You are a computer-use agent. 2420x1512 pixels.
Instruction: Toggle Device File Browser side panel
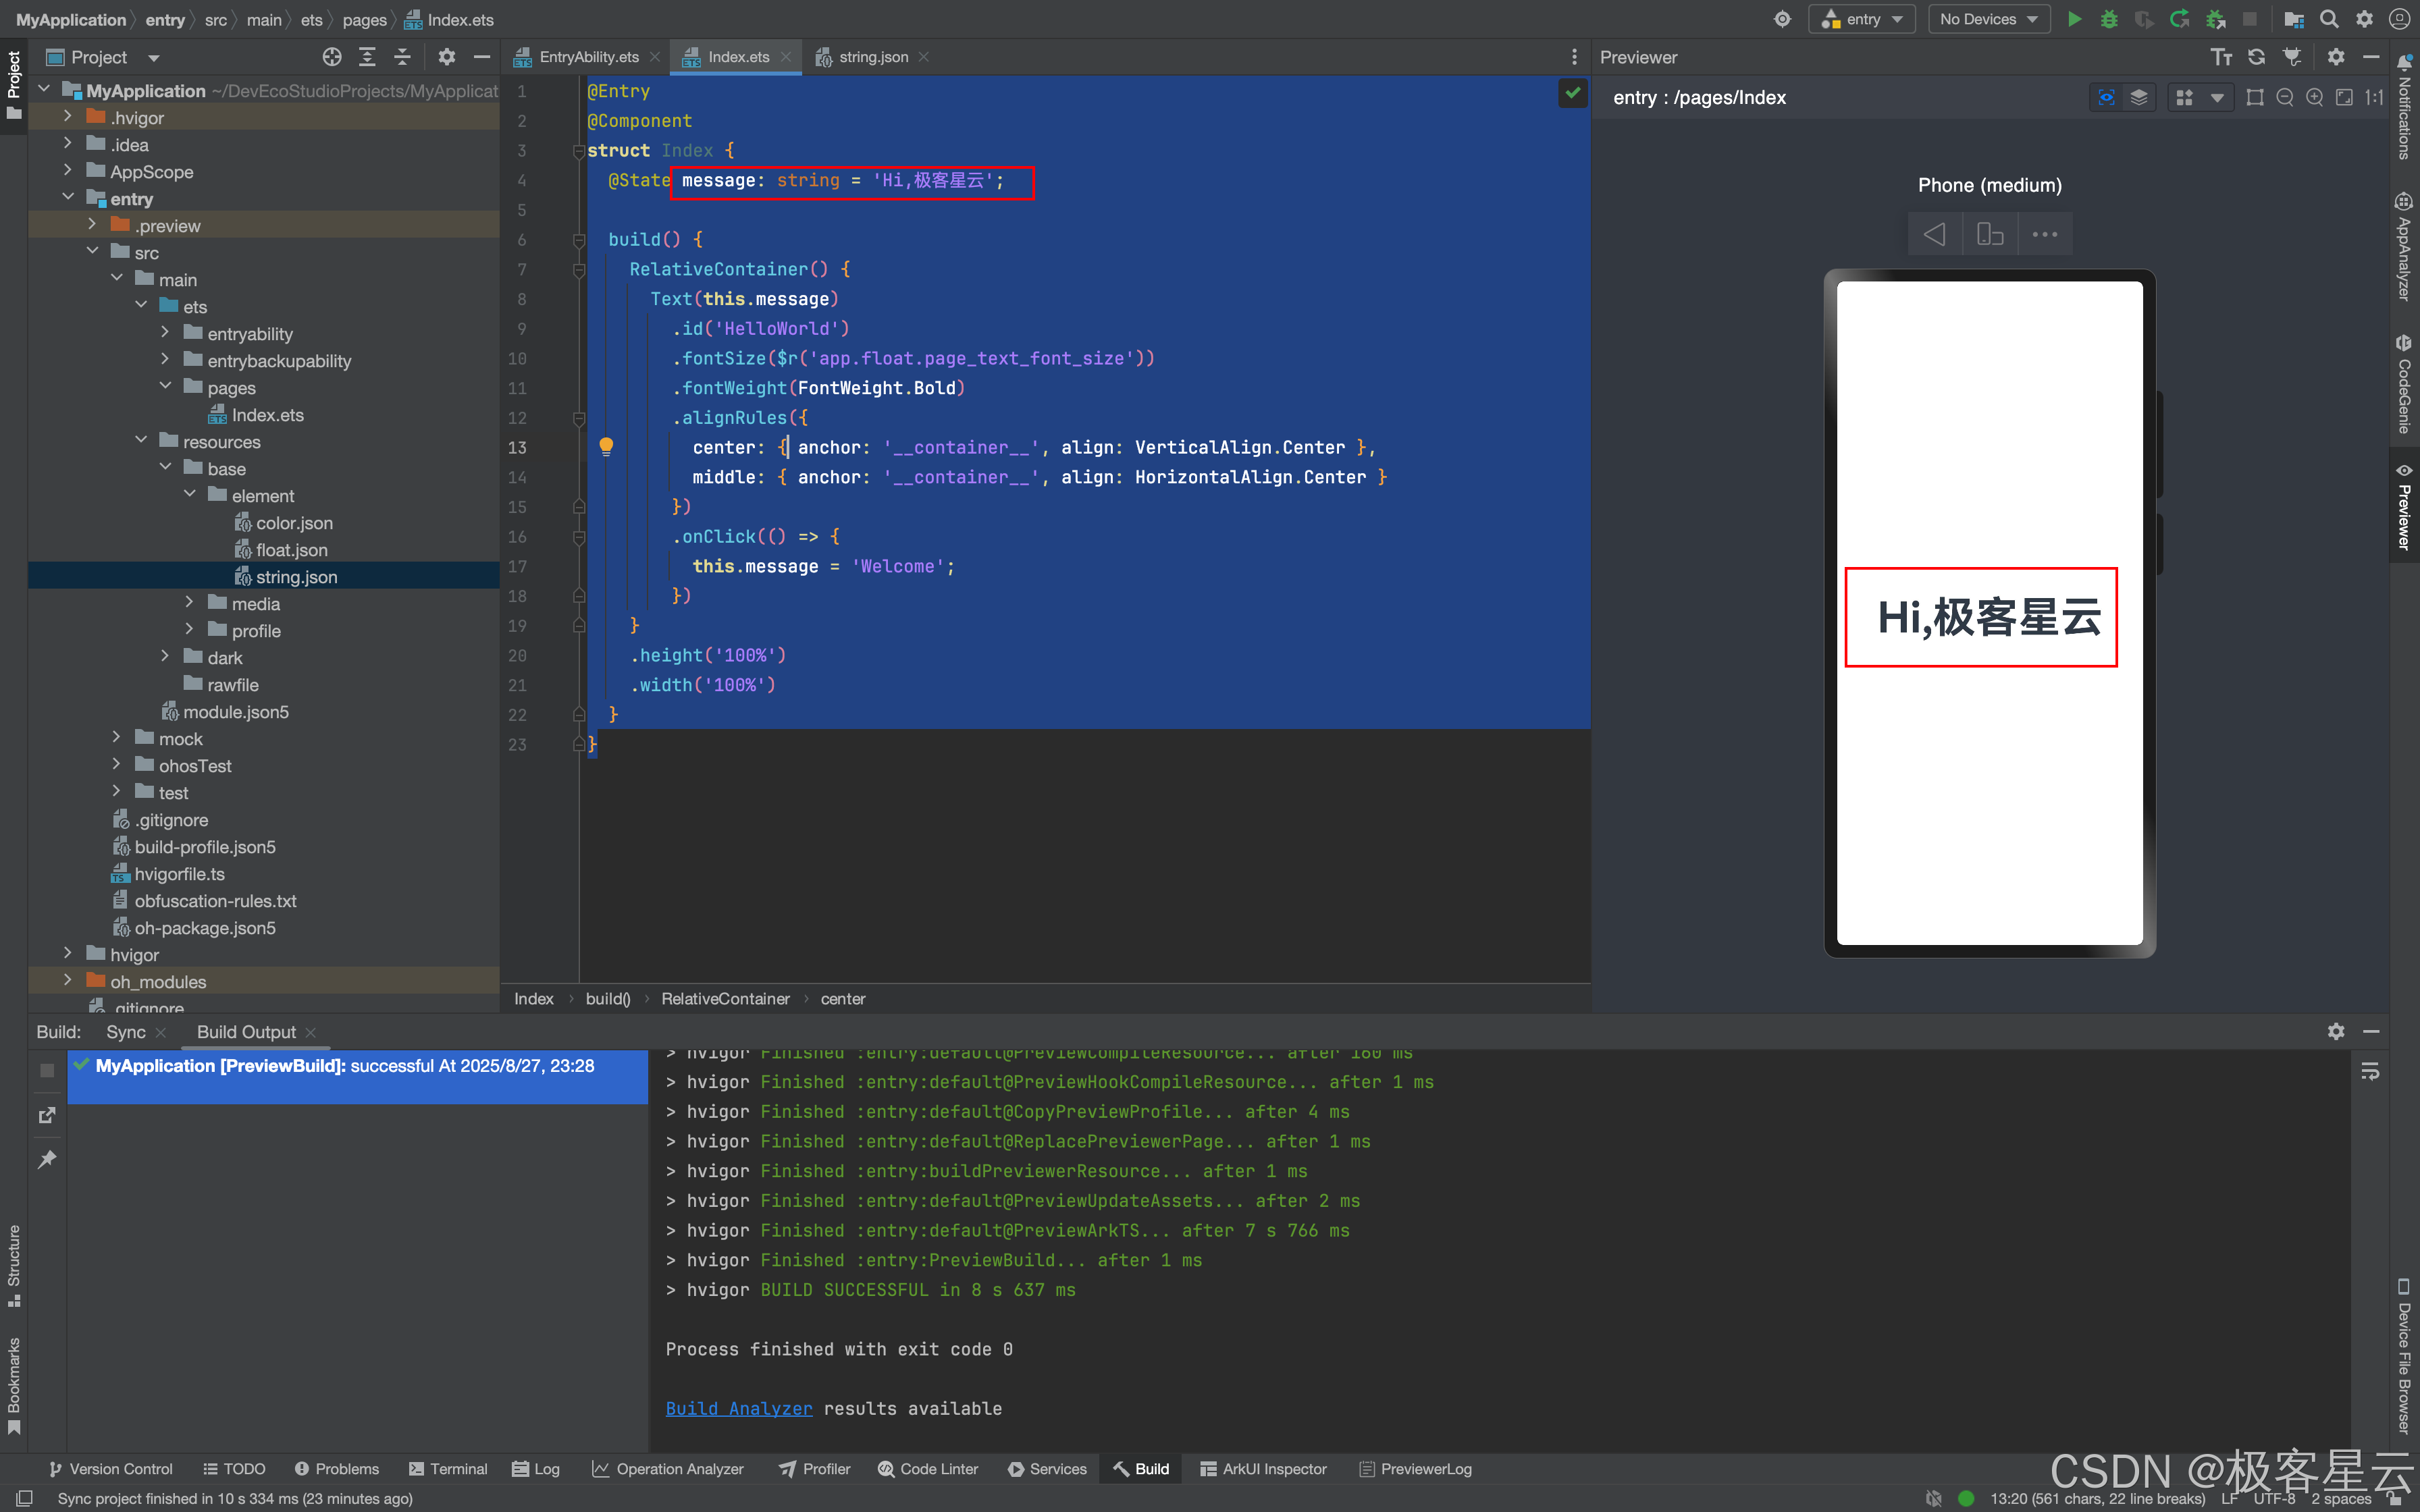tap(2404, 1356)
